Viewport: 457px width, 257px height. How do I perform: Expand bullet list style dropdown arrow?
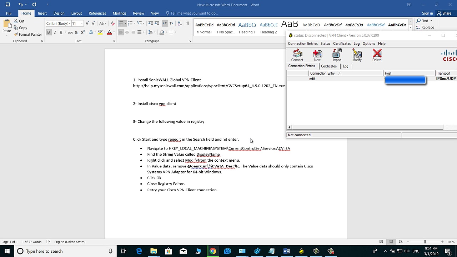coord(125,24)
